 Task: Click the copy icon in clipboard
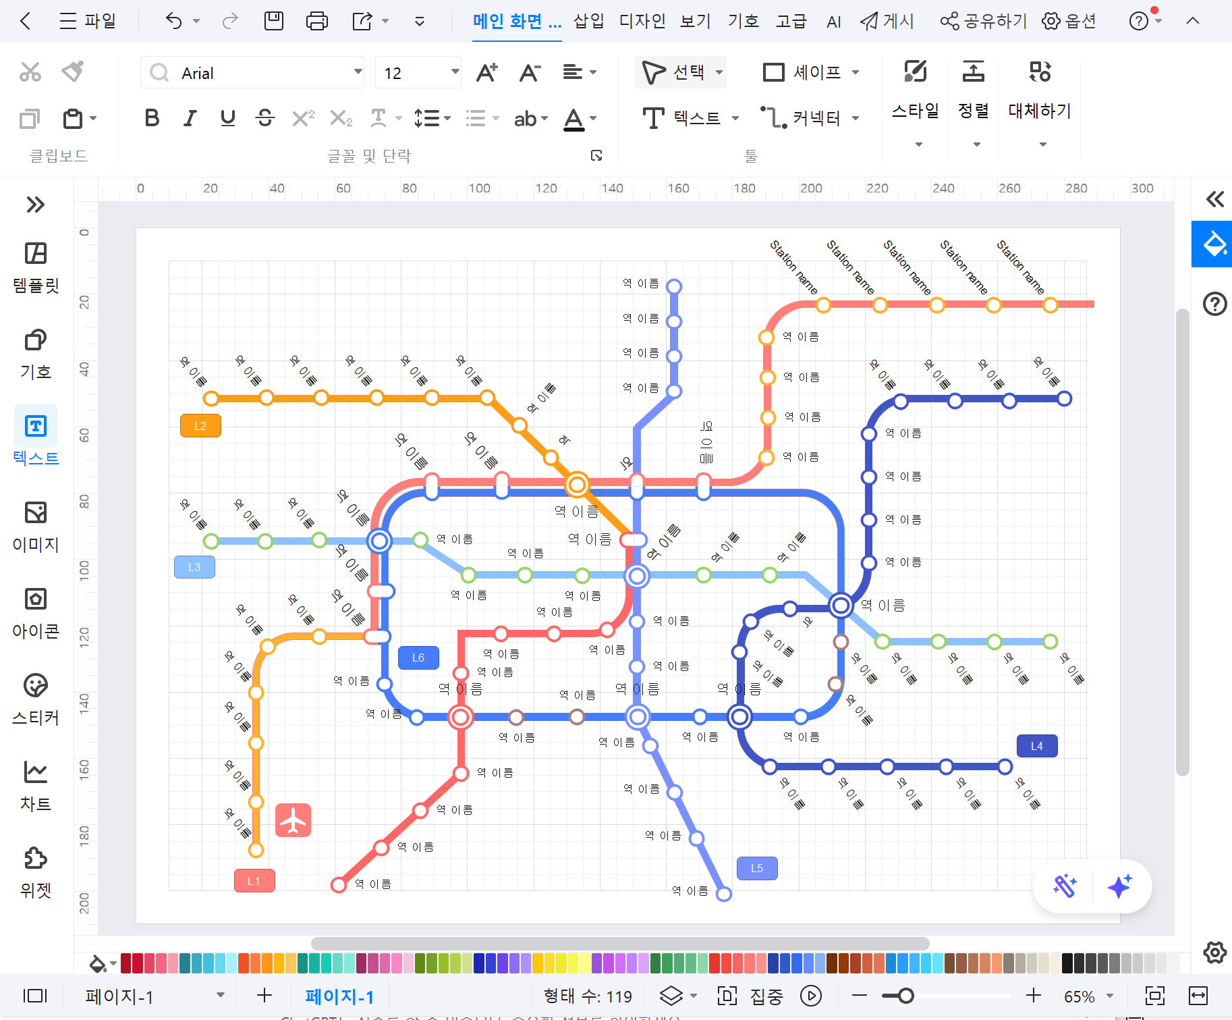30,119
